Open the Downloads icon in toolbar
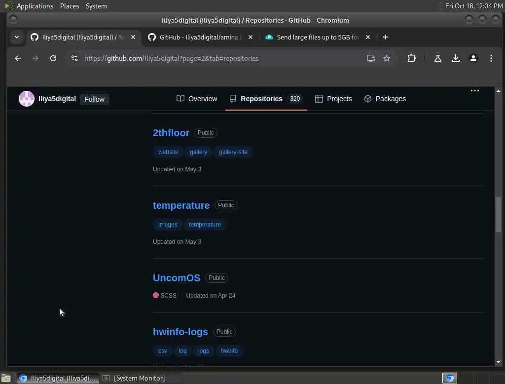This screenshot has height=384, width=505. point(455,58)
